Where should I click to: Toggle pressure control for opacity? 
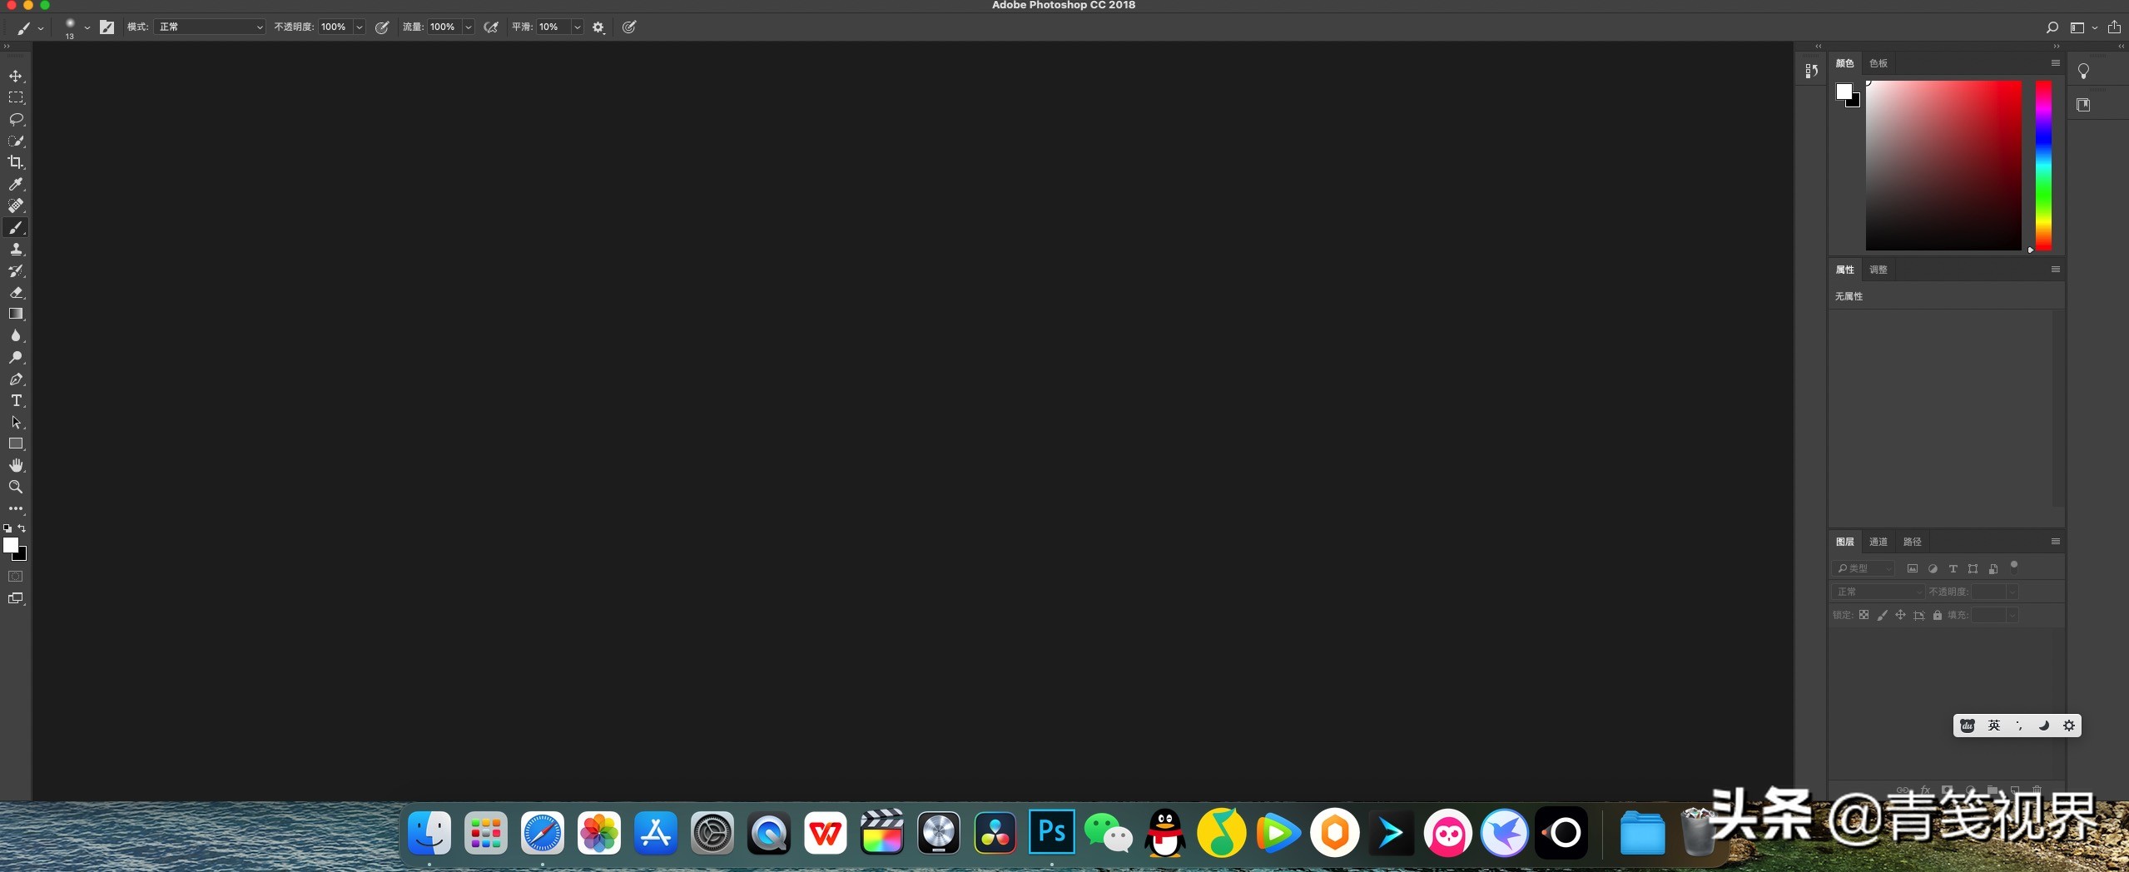pos(382,27)
